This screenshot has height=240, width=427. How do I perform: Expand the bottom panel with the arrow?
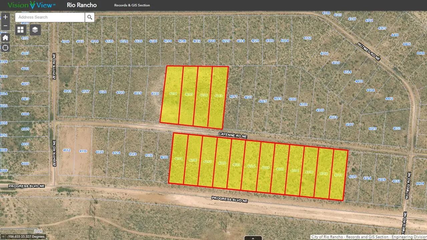click(253, 238)
